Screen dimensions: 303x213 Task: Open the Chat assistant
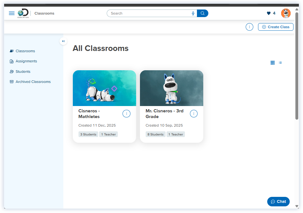point(278,201)
